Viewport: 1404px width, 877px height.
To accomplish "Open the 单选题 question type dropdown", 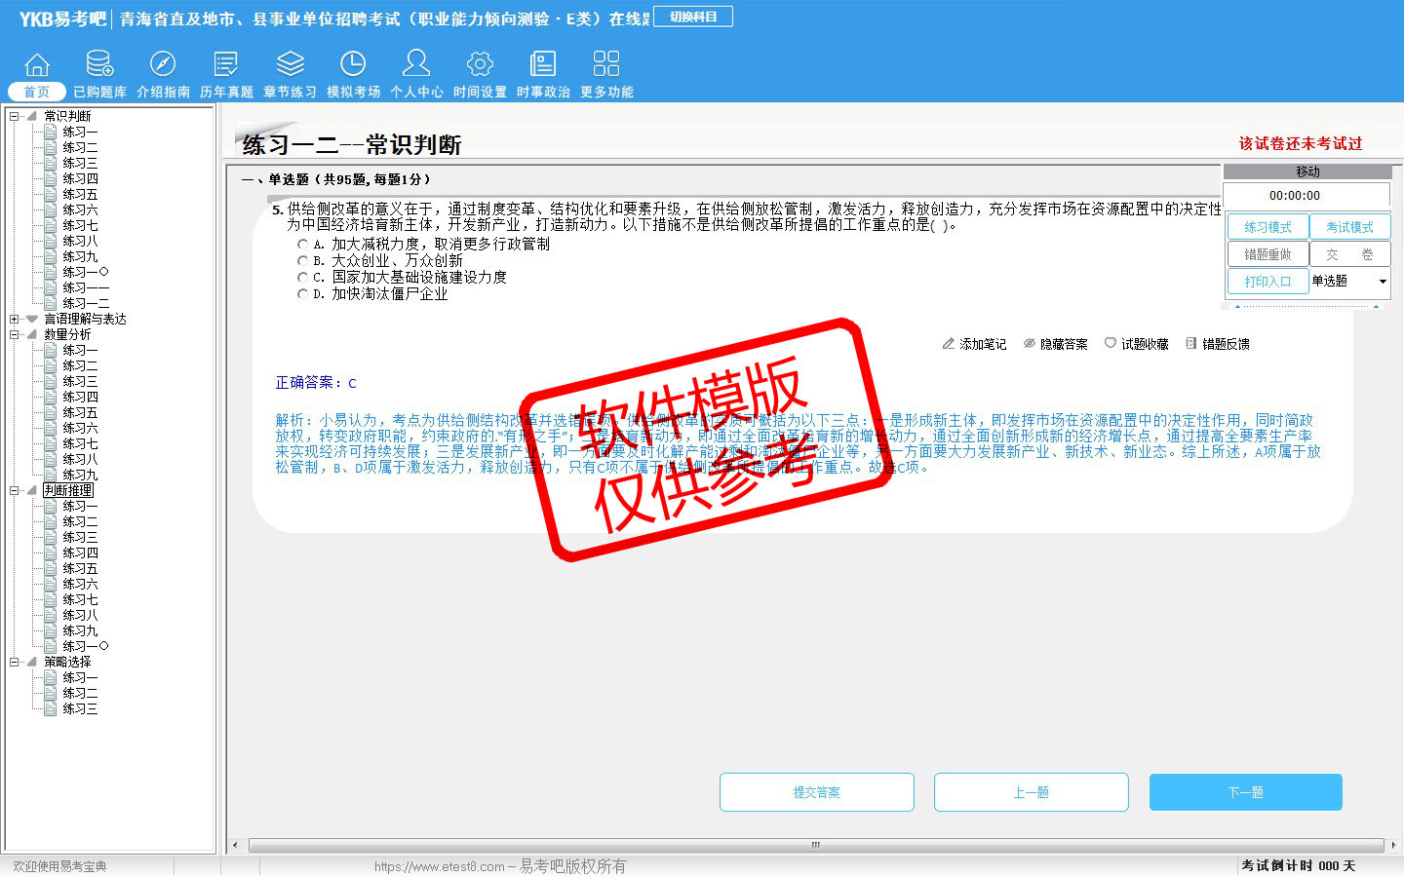I will click(1383, 282).
